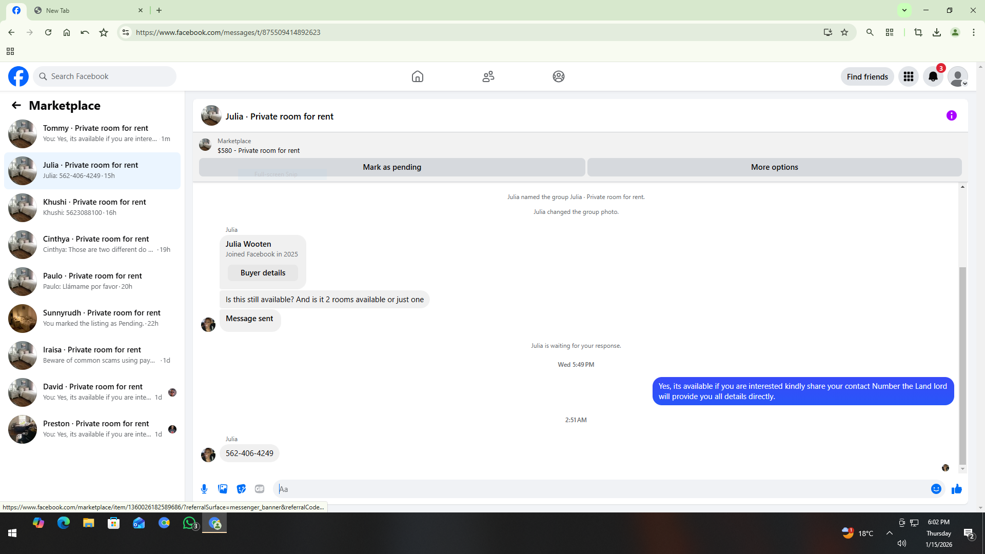Attach a photo using the image icon
The height and width of the screenshot is (554, 985).
point(223,489)
